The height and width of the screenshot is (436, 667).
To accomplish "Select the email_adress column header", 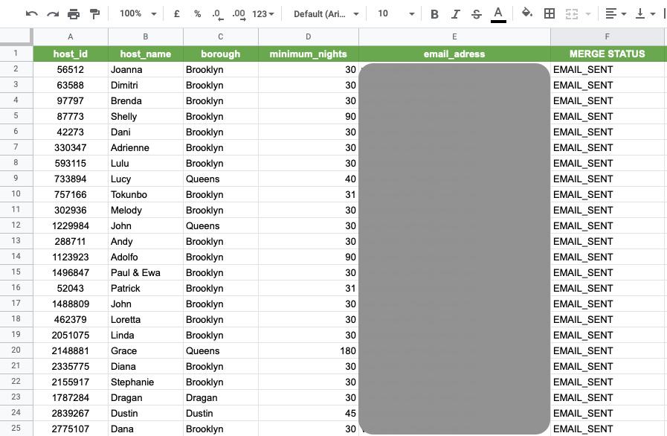I will [454, 53].
